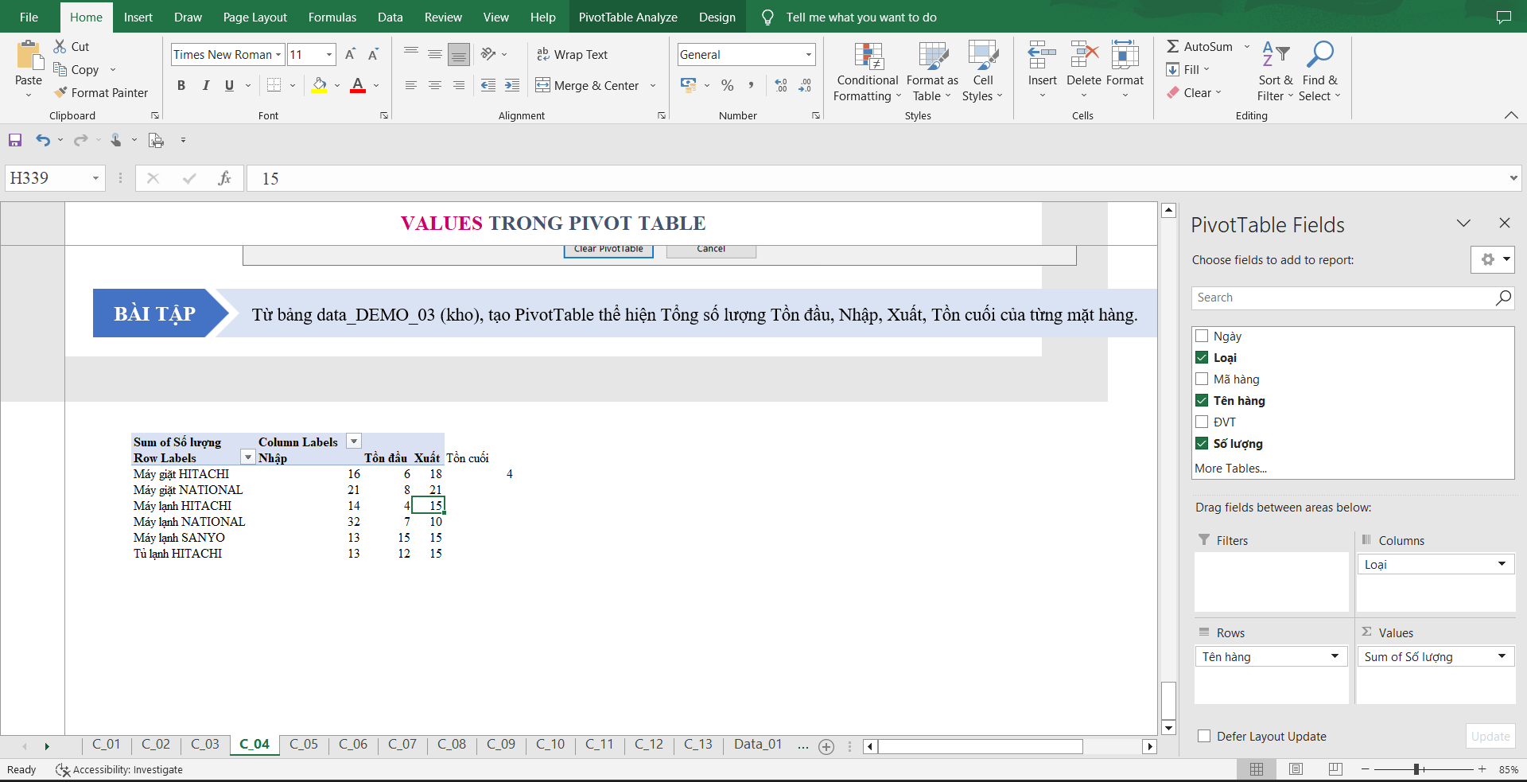The image size is (1527, 782).
Task: Expand the Name Box dropdown
Action: click(95, 178)
